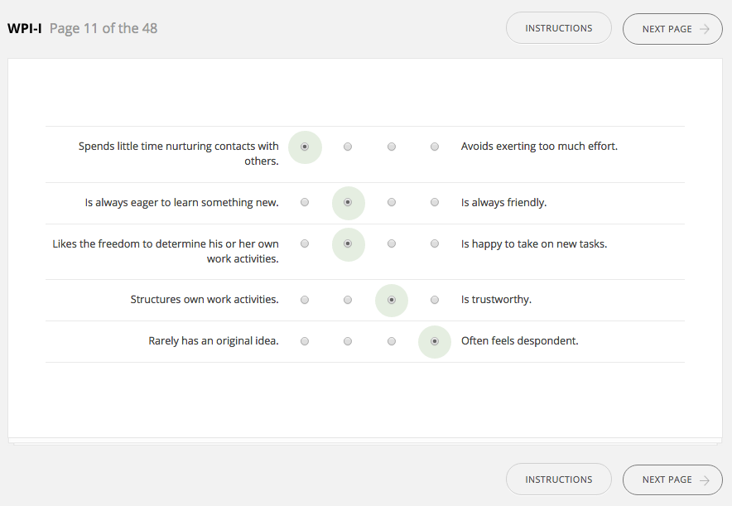Choose radio nearest 'Is trustworthy'
The width and height of the screenshot is (732, 506).
[435, 300]
